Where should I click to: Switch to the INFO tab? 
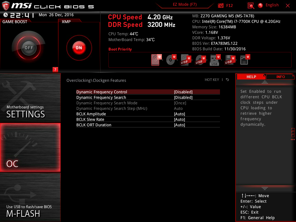click(x=280, y=77)
